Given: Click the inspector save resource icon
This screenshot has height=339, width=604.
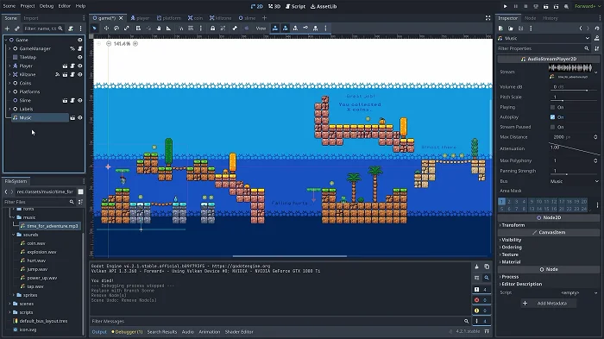Looking at the screenshot, I should [520, 28].
